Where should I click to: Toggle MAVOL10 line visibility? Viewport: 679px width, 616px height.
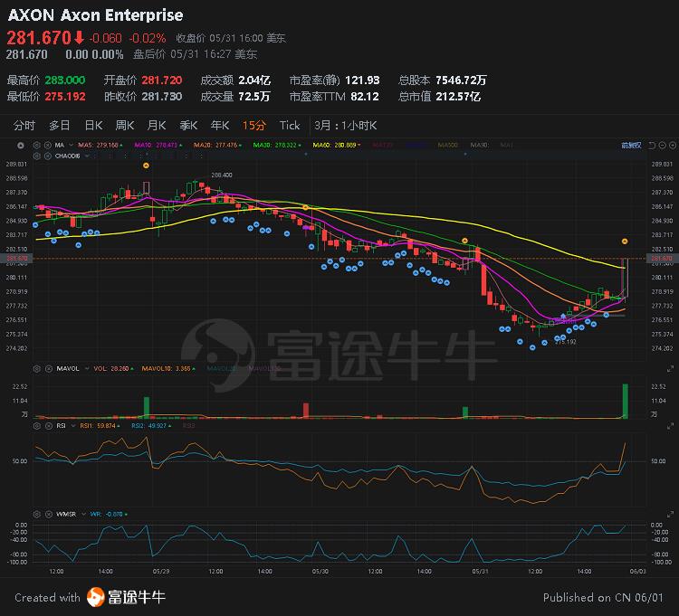168,368
